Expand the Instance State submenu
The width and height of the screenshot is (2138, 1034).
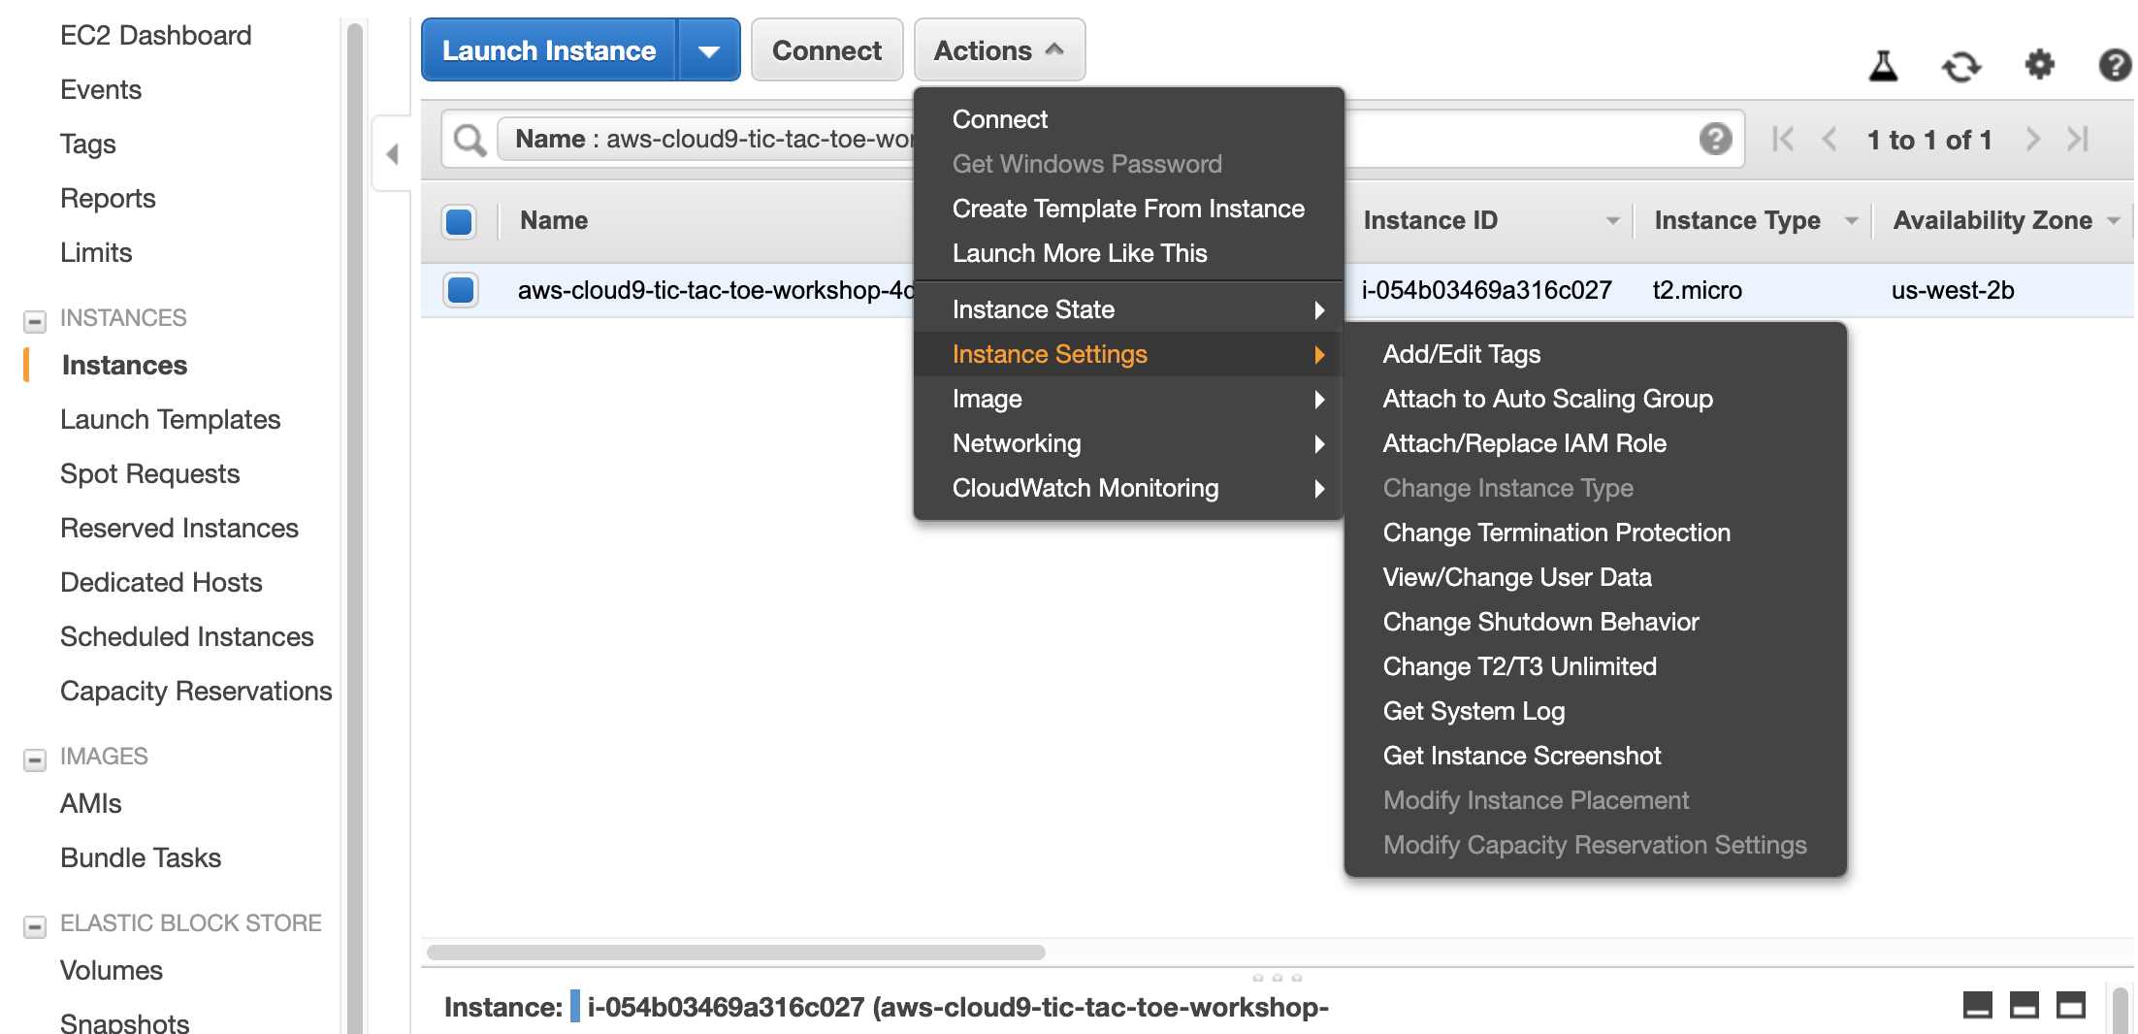(x=1129, y=309)
